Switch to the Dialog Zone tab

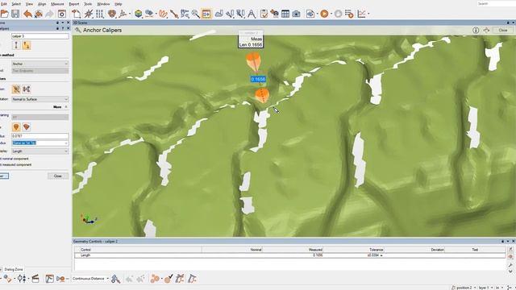pos(14,269)
